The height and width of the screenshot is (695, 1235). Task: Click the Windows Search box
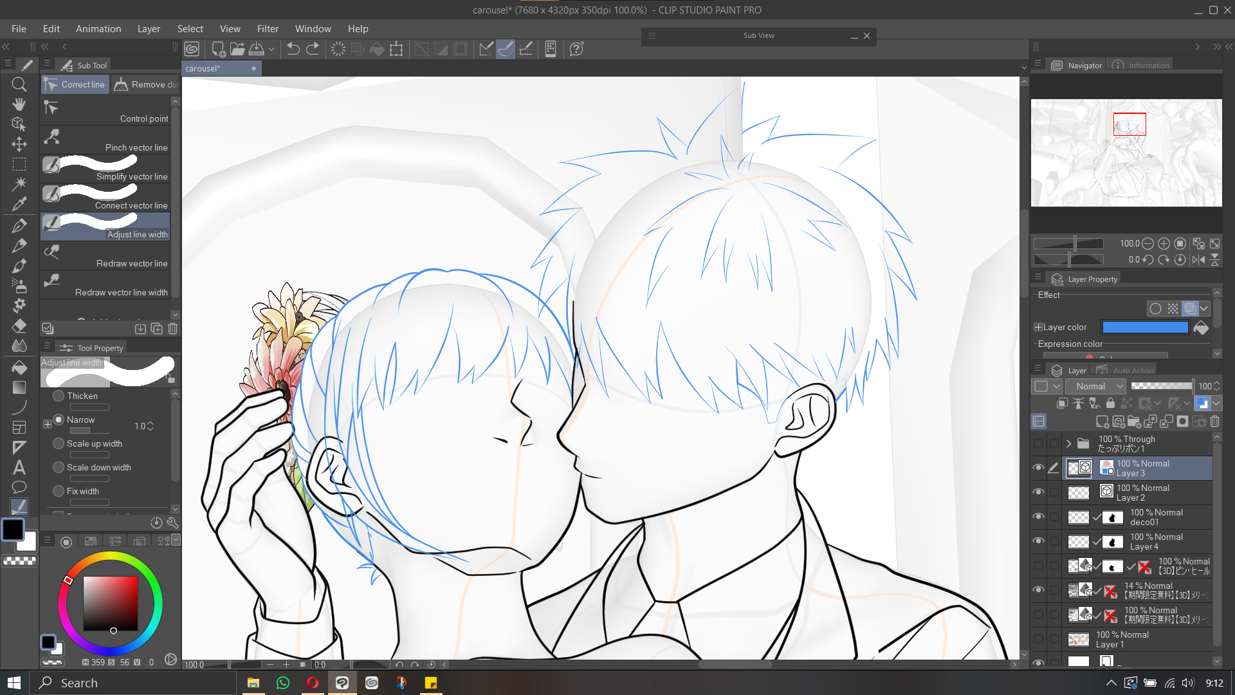coord(135,683)
